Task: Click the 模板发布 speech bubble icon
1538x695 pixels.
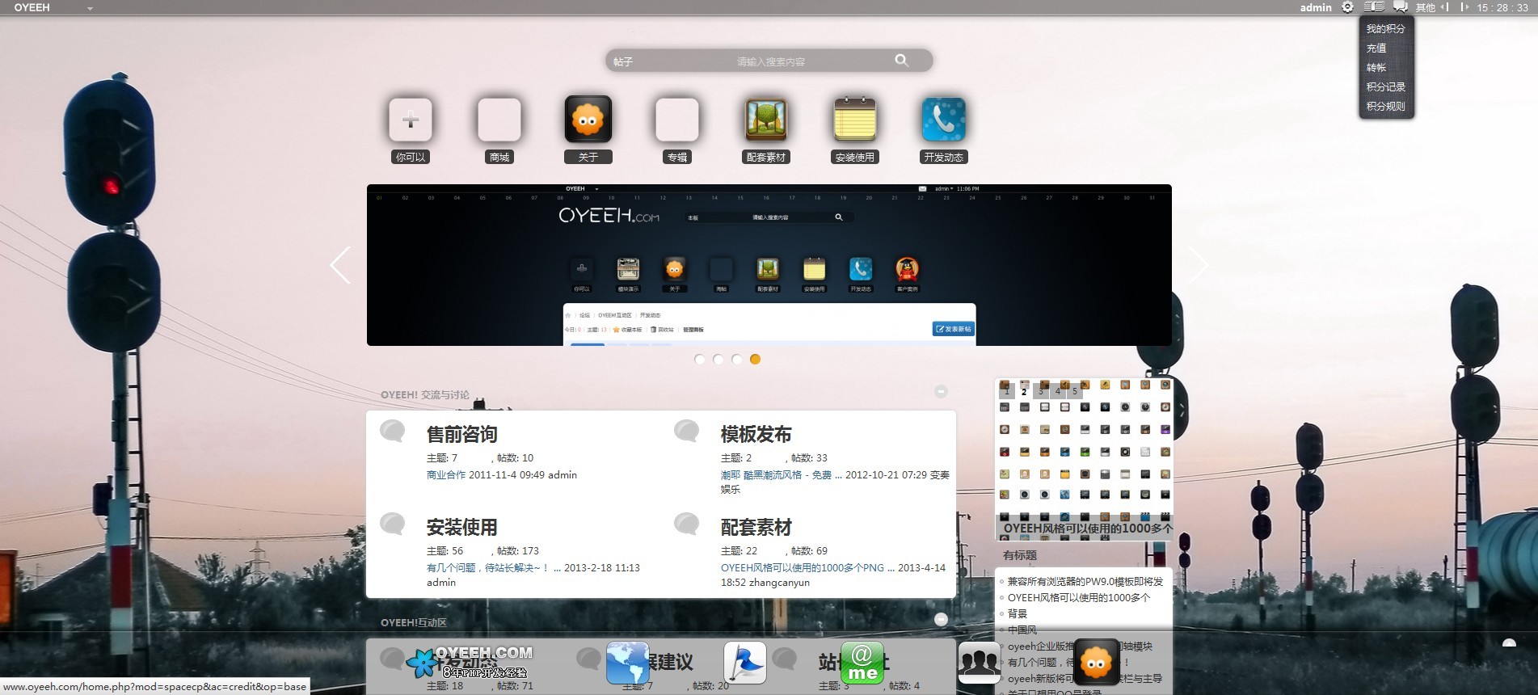Action: click(687, 431)
